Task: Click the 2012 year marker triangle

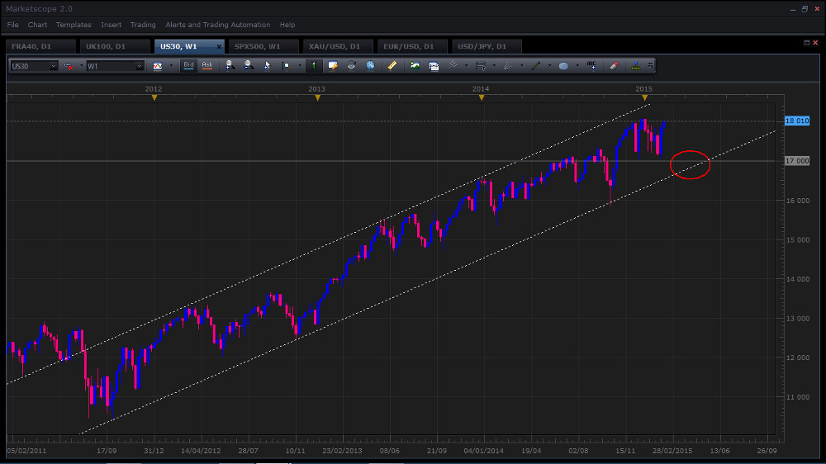Action: [x=154, y=98]
